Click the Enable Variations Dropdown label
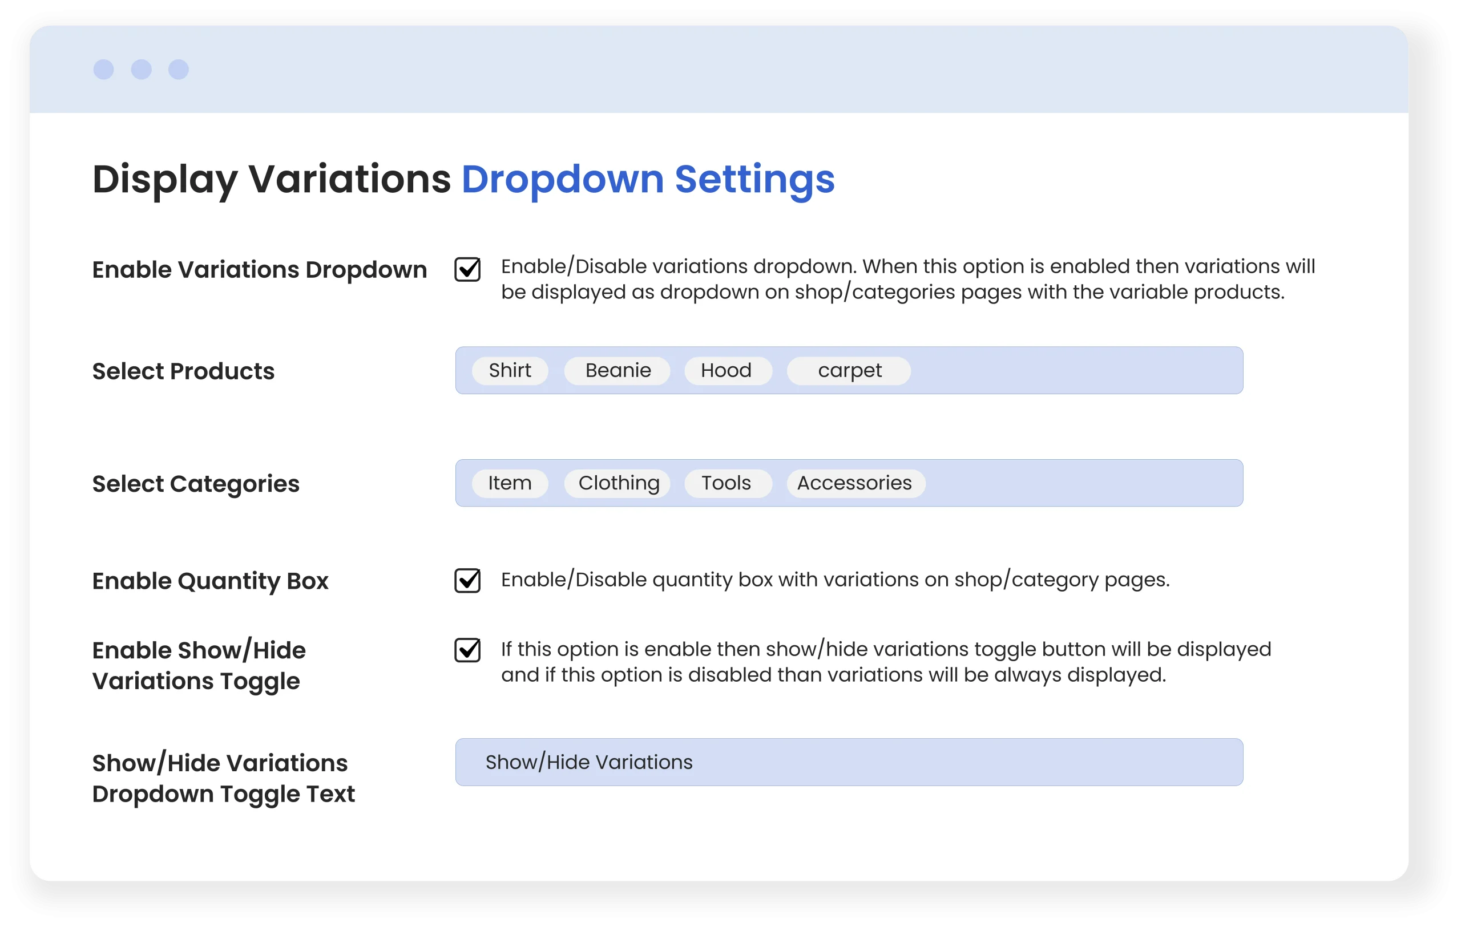The height and width of the screenshot is (927, 1461). coord(259,270)
